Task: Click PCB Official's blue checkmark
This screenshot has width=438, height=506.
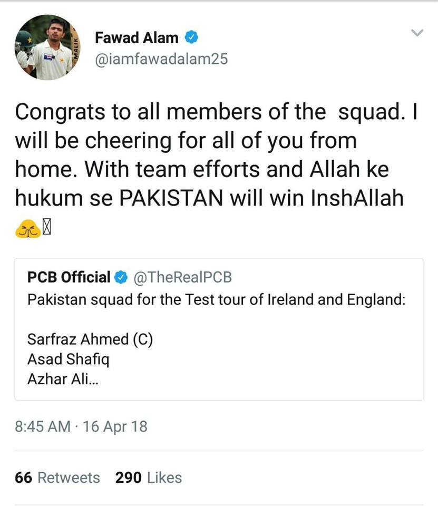Action: (x=122, y=276)
